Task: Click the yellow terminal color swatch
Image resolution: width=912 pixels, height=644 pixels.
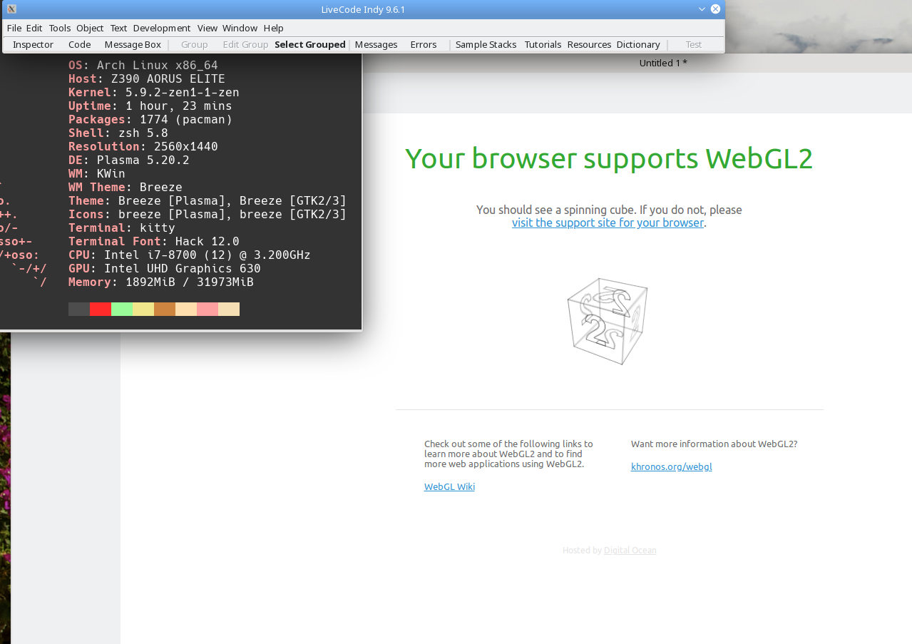Action: coord(143,309)
